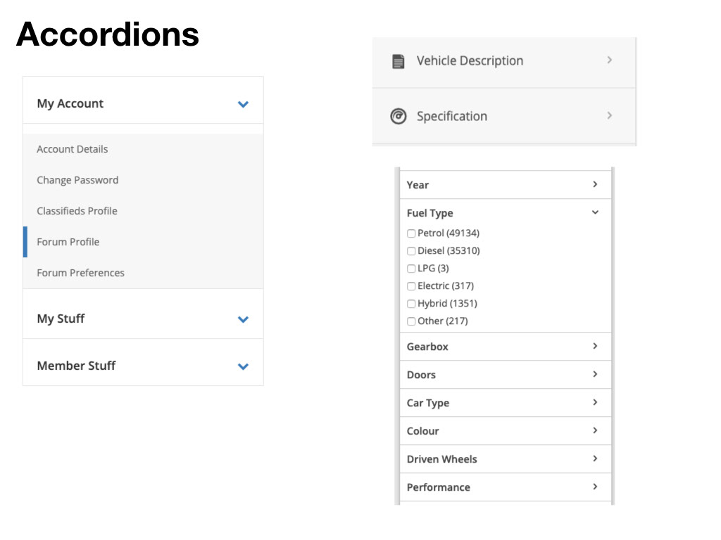Click the Specification gauge icon

point(399,116)
